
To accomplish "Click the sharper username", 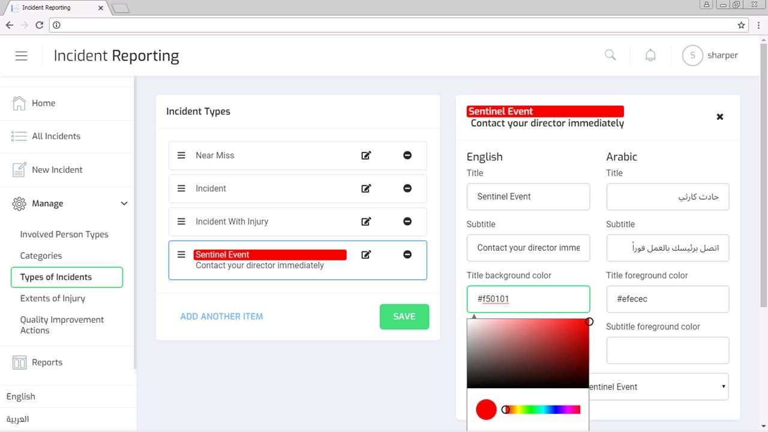I will [x=722, y=55].
